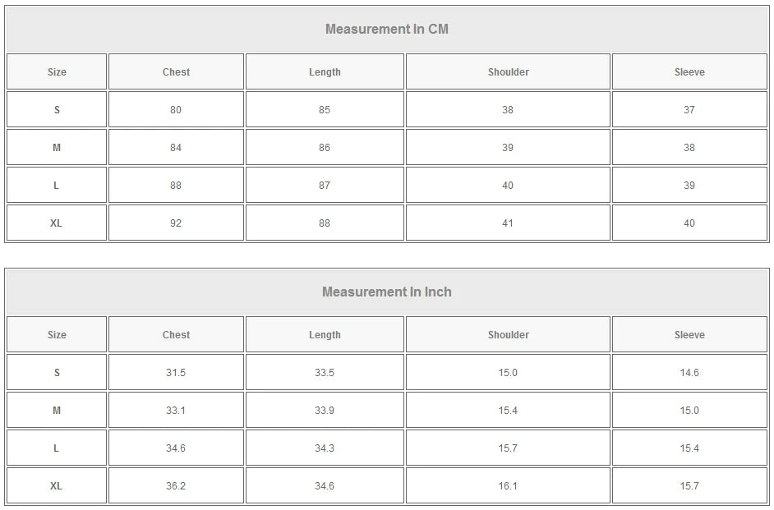The height and width of the screenshot is (510, 774).
Task: Select the M row label in the Inch table
Action: (57, 411)
